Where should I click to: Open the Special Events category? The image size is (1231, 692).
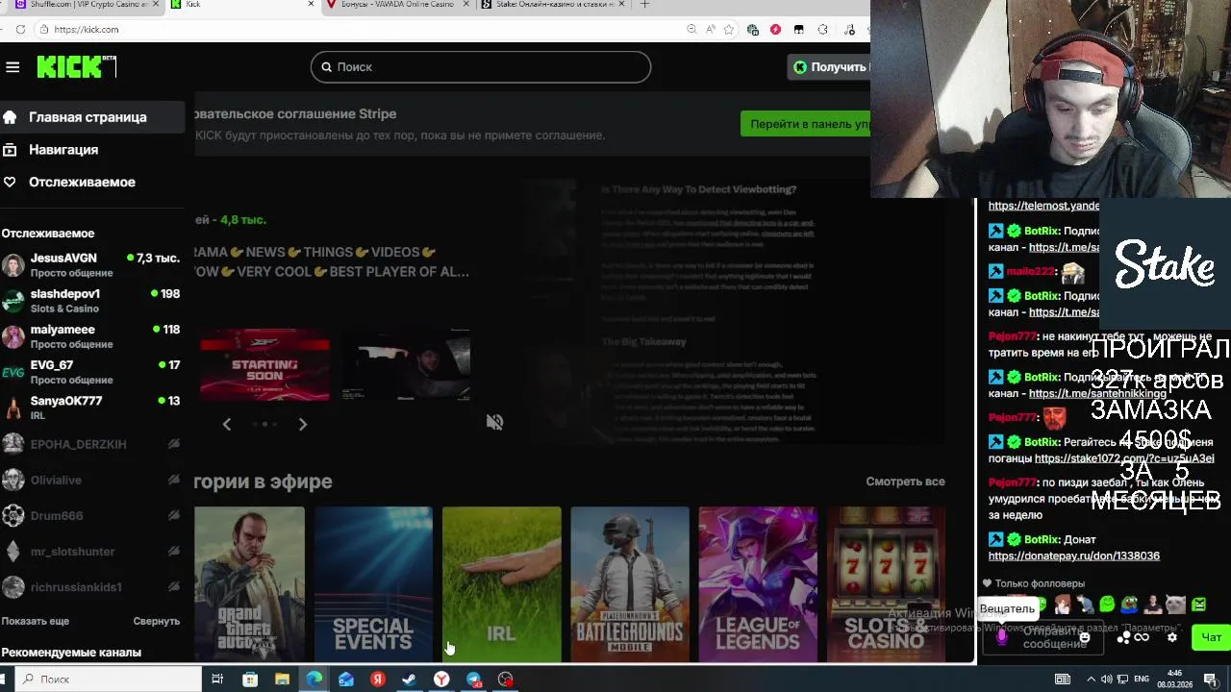pos(373,584)
